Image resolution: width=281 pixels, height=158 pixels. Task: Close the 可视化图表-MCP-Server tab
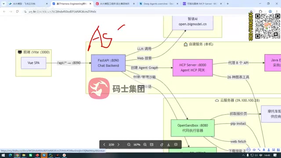point(221,4)
